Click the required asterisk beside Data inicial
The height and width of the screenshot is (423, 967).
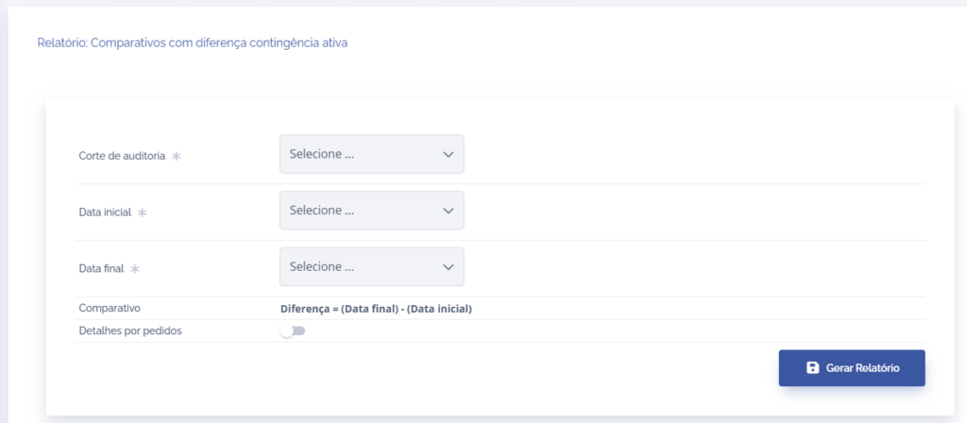tap(143, 213)
